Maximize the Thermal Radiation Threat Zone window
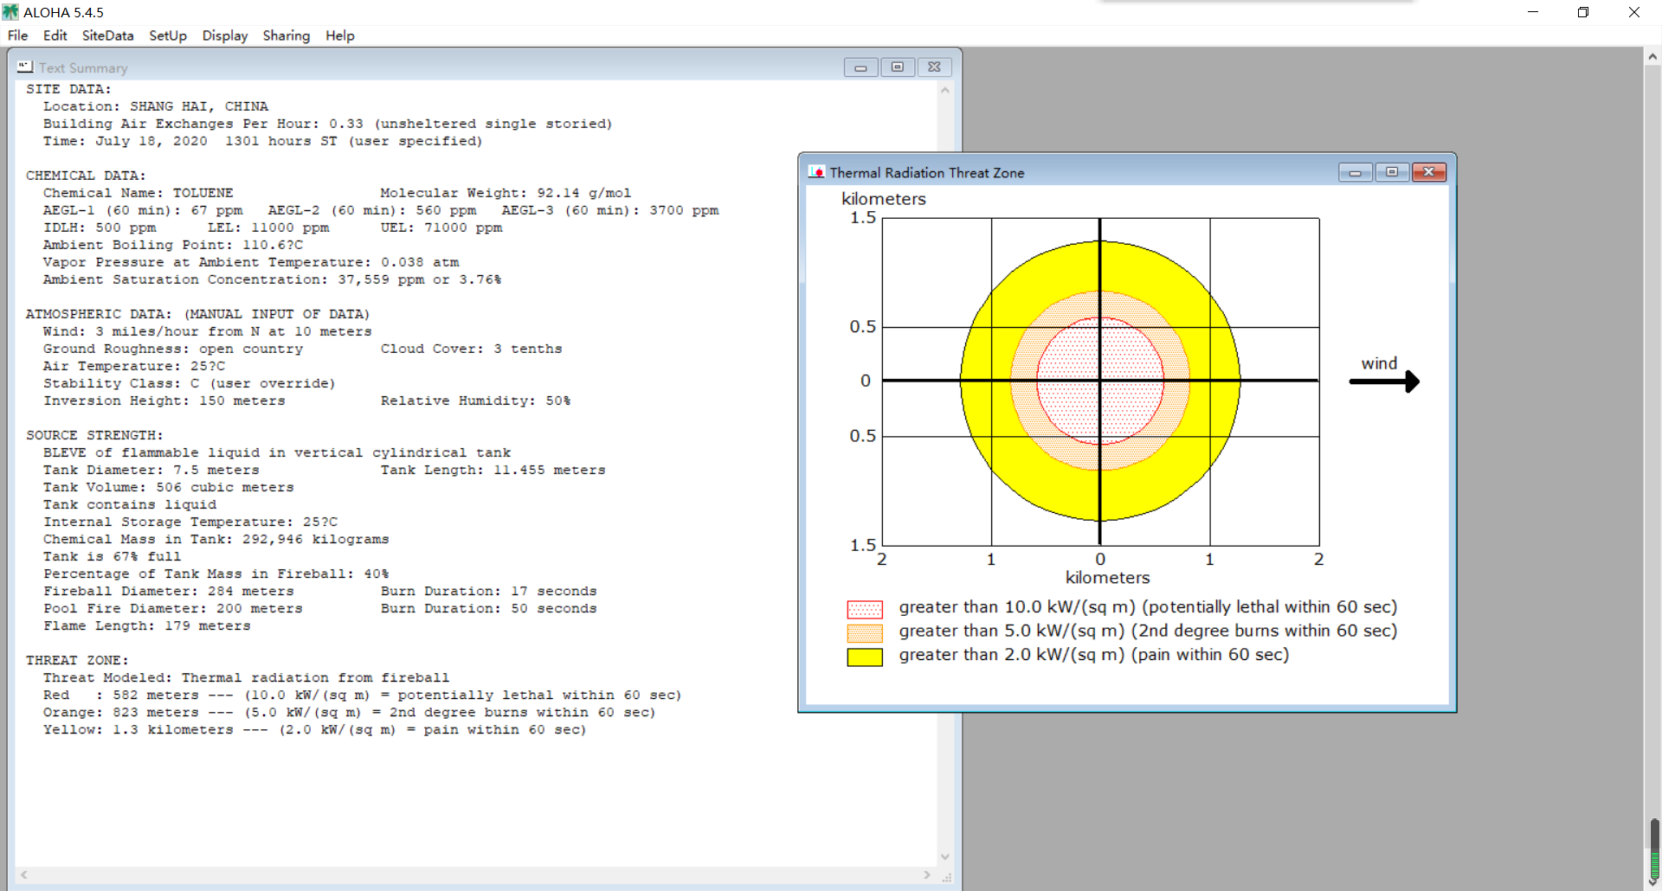 click(1392, 172)
